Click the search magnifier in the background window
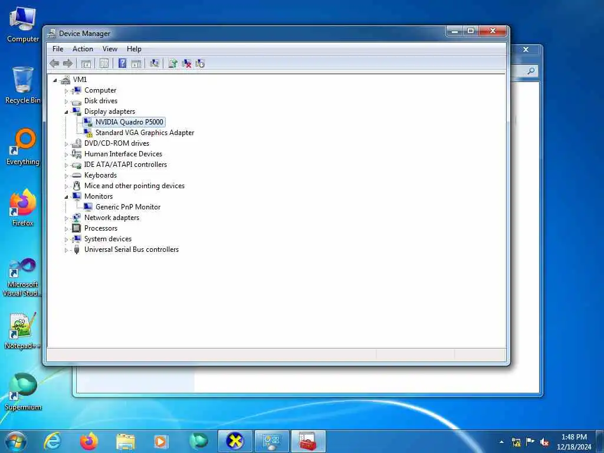Viewport: 604px width, 453px height. point(531,71)
